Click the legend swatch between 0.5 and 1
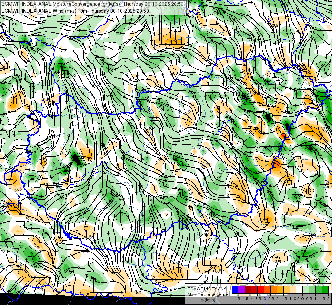 312,290
